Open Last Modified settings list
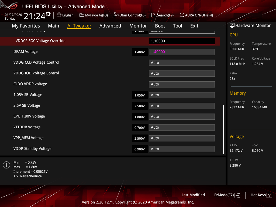276x207 pixels. click(x=193, y=195)
